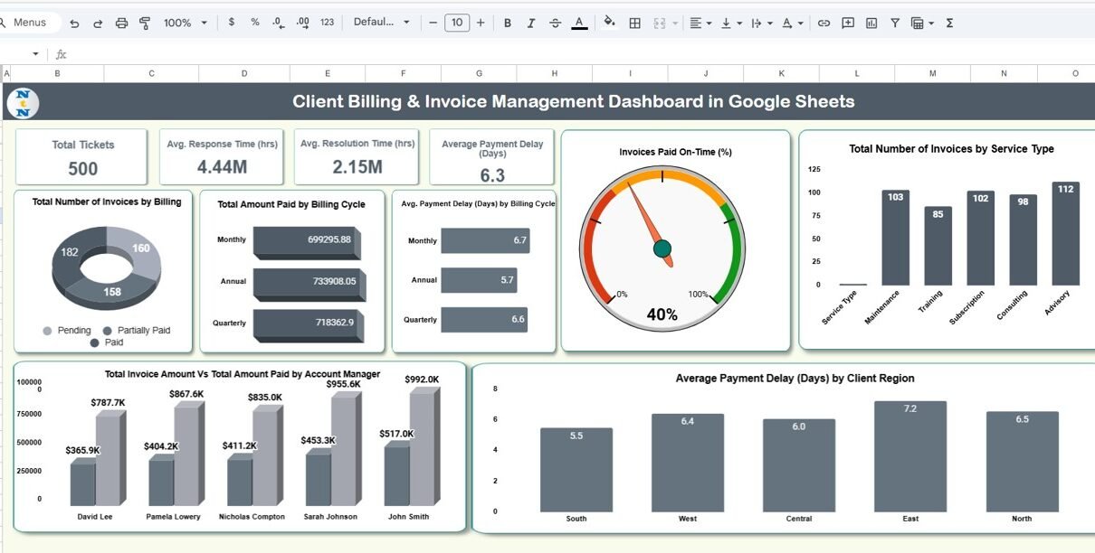Add a comment using the toolbar icon
1095x553 pixels.
(x=848, y=23)
